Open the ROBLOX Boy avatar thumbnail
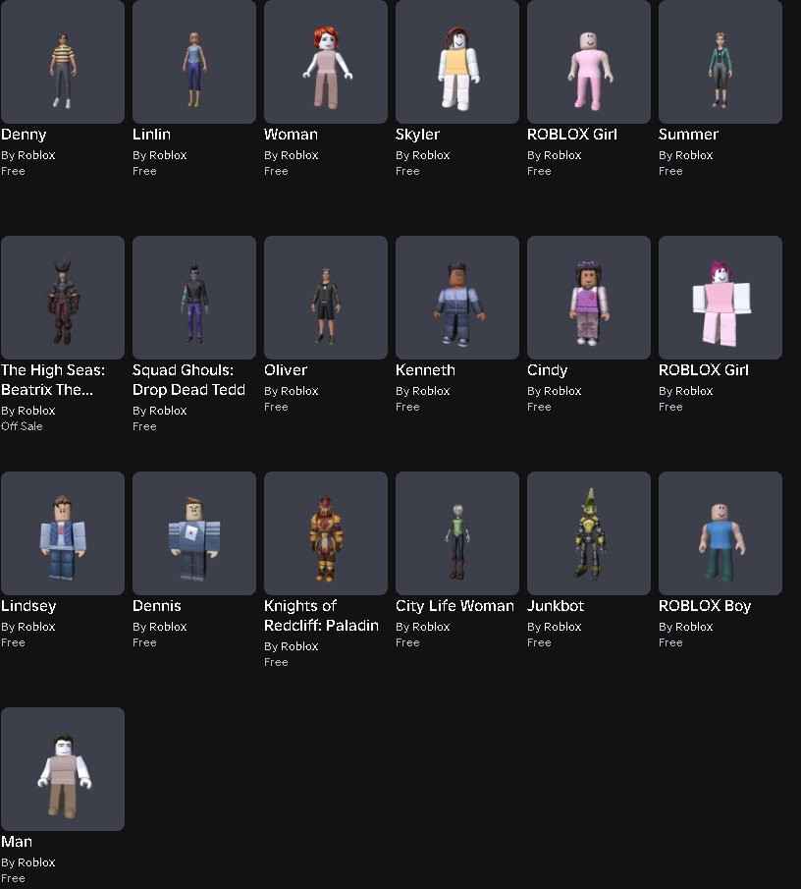This screenshot has width=801, height=889. 720,533
